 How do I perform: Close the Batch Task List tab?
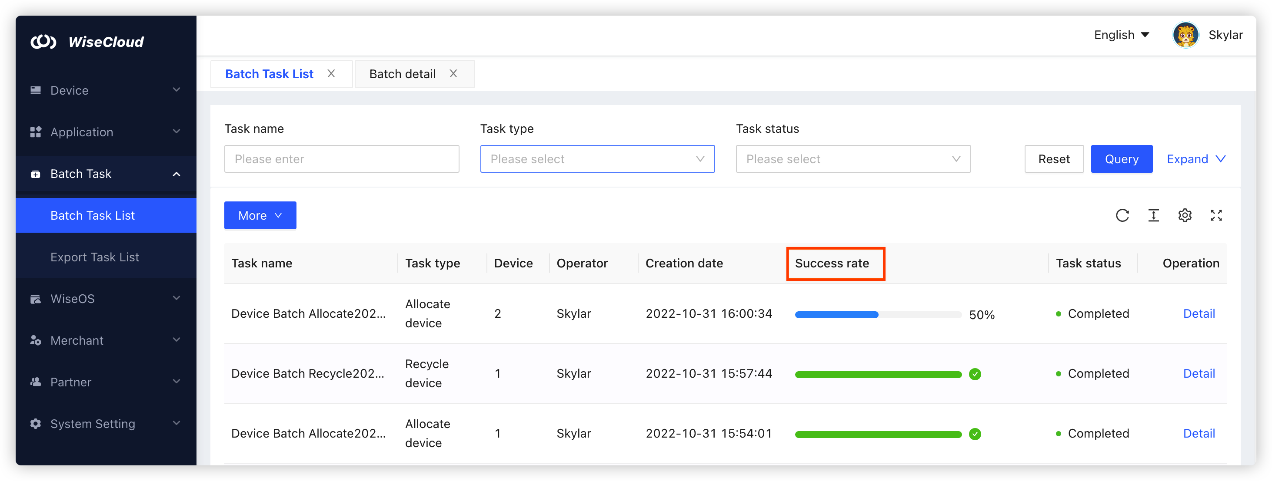[x=331, y=73]
